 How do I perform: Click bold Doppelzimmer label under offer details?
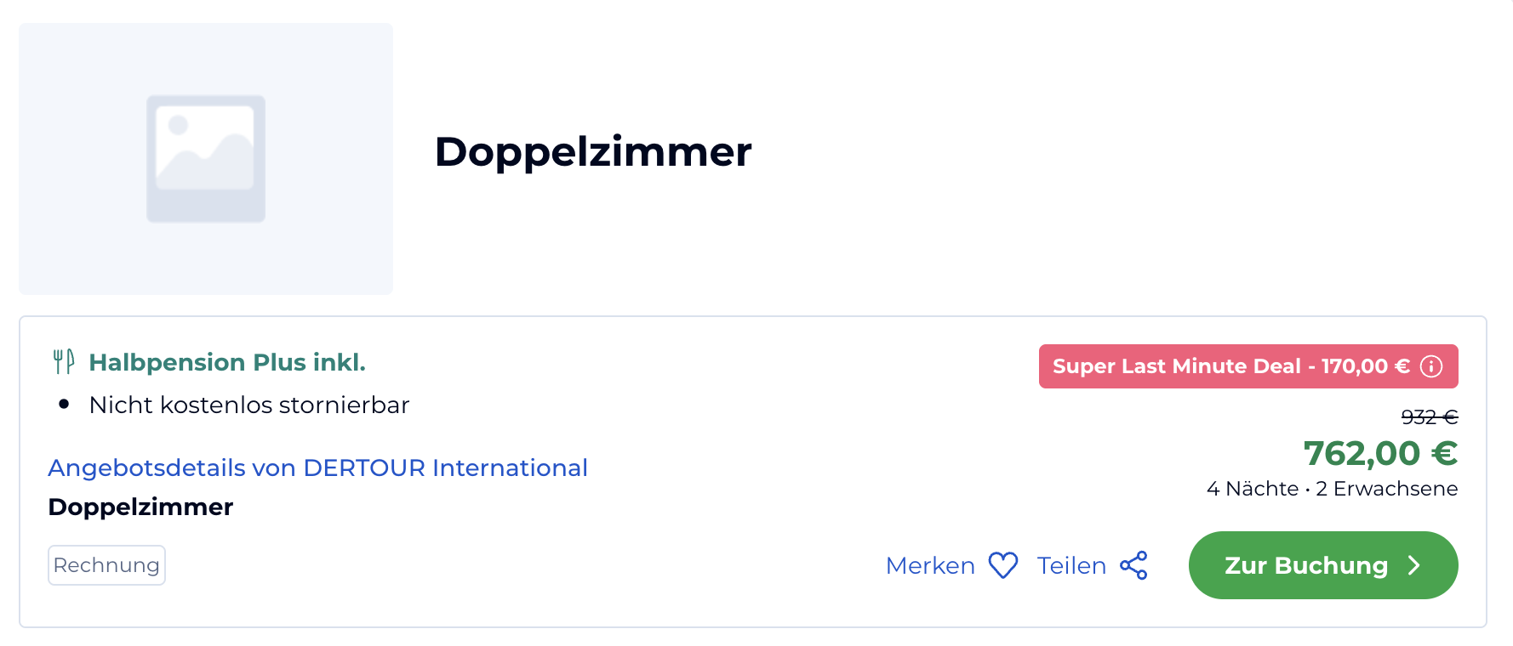click(x=140, y=507)
